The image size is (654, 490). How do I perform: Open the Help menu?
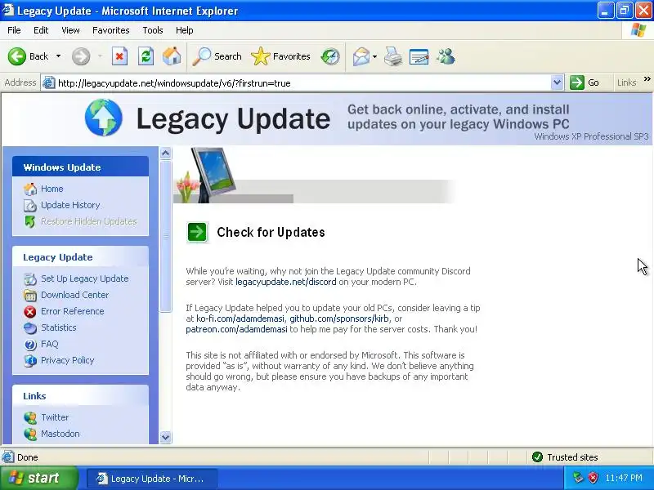point(185,30)
